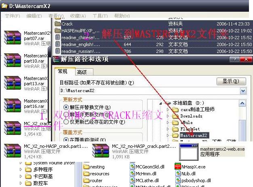Expand the 数控车 folder in explorer tree
Screen dimensions: 253x187
click(x=21, y=183)
